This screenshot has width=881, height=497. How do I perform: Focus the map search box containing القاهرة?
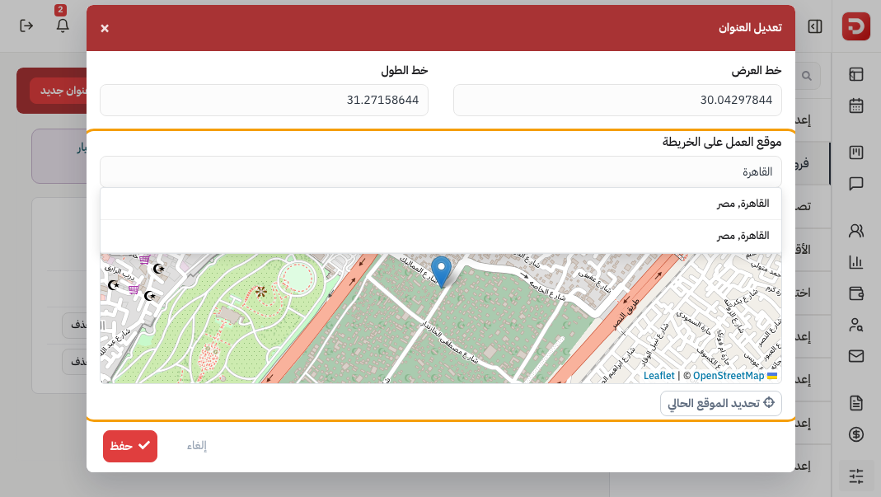[440, 171]
